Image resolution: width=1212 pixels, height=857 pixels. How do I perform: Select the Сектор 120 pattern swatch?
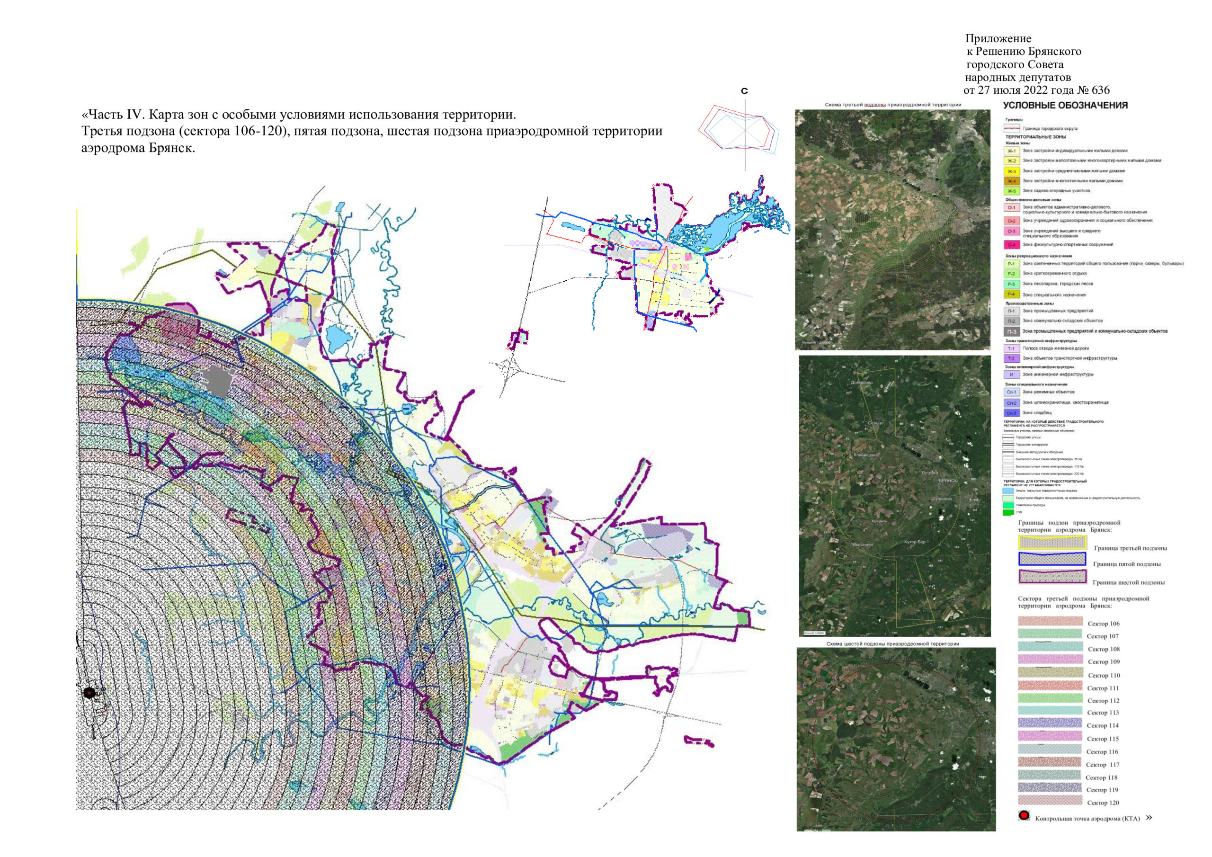pos(1050,801)
